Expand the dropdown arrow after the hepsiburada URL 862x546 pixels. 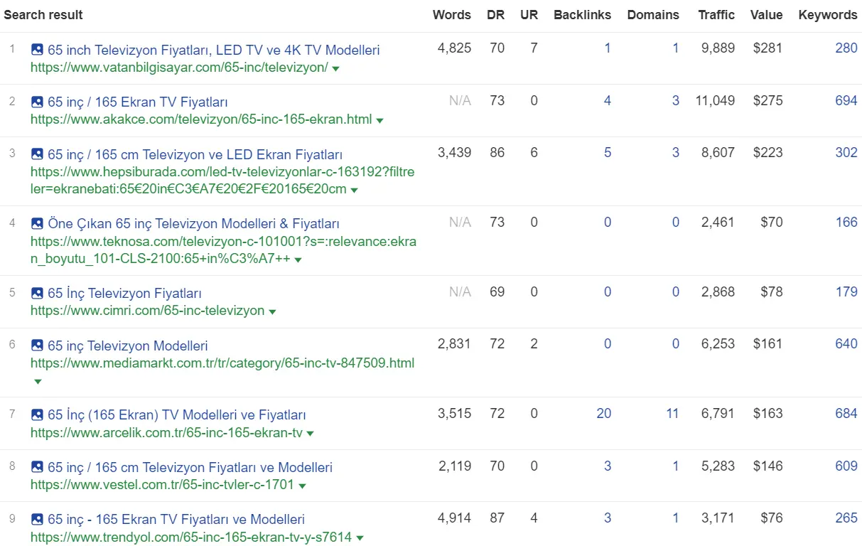(354, 191)
